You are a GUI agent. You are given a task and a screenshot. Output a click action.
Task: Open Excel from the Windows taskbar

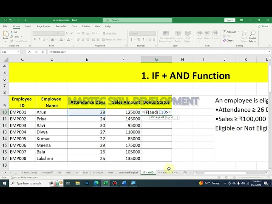(x=105, y=183)
